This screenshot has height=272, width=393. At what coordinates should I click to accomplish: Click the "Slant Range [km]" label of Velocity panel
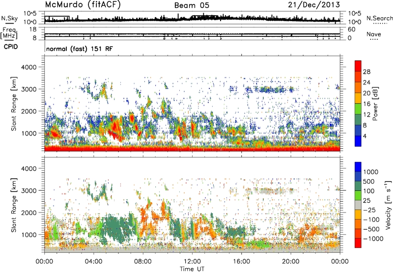(x=14, y=205)
